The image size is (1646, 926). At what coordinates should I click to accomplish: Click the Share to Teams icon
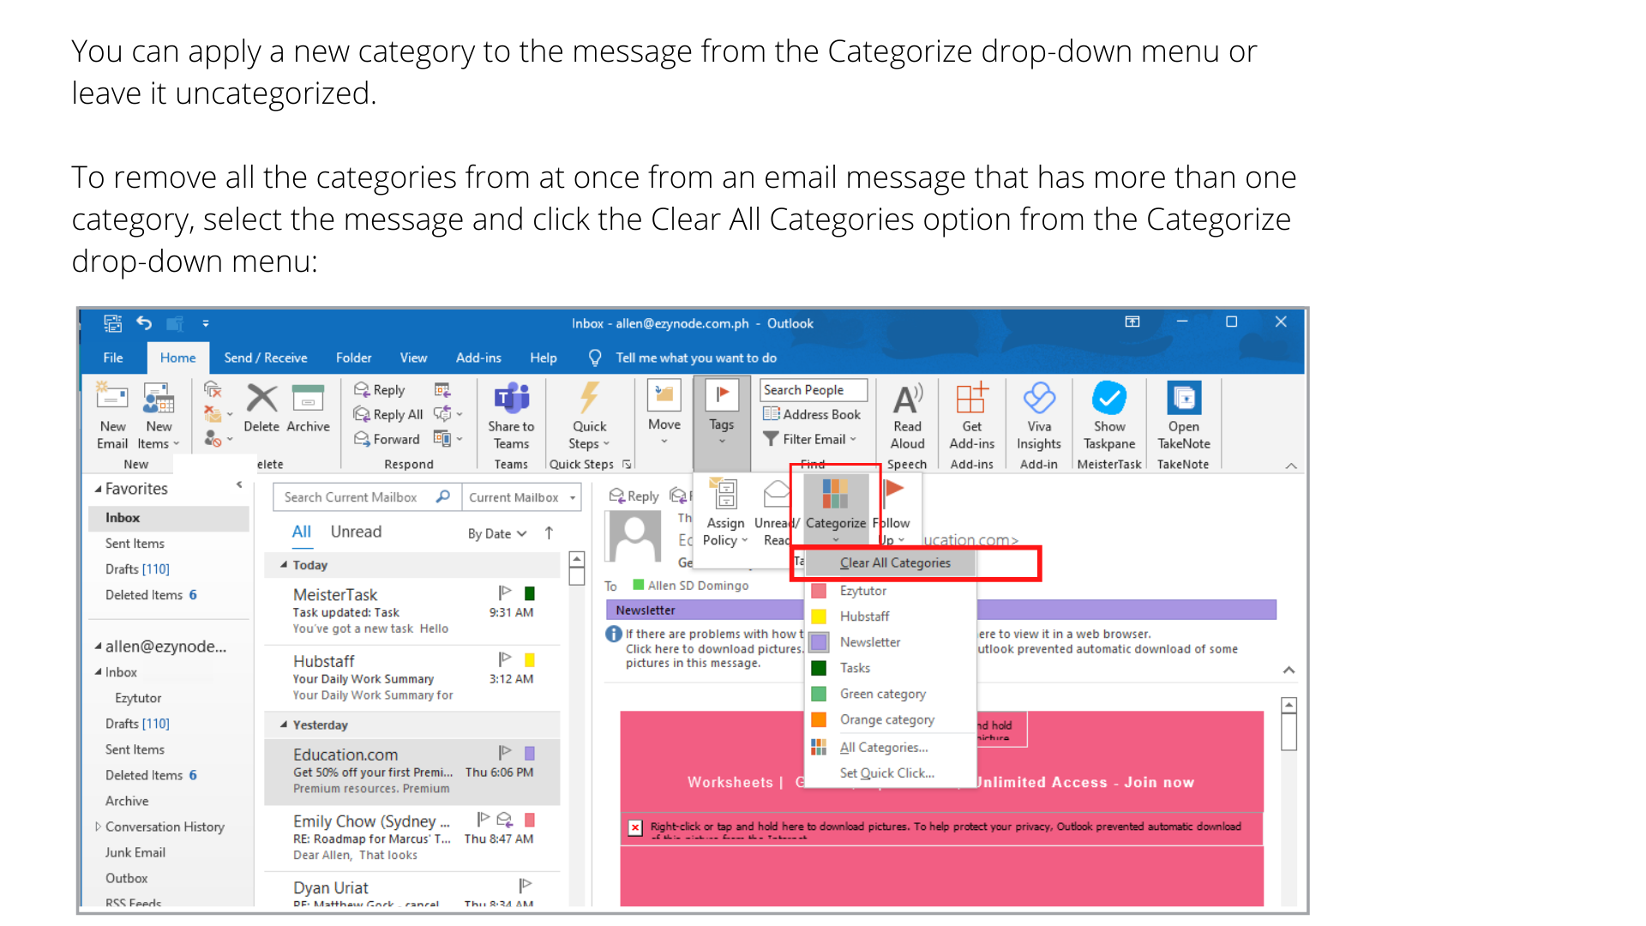click(x=511, y=400)
